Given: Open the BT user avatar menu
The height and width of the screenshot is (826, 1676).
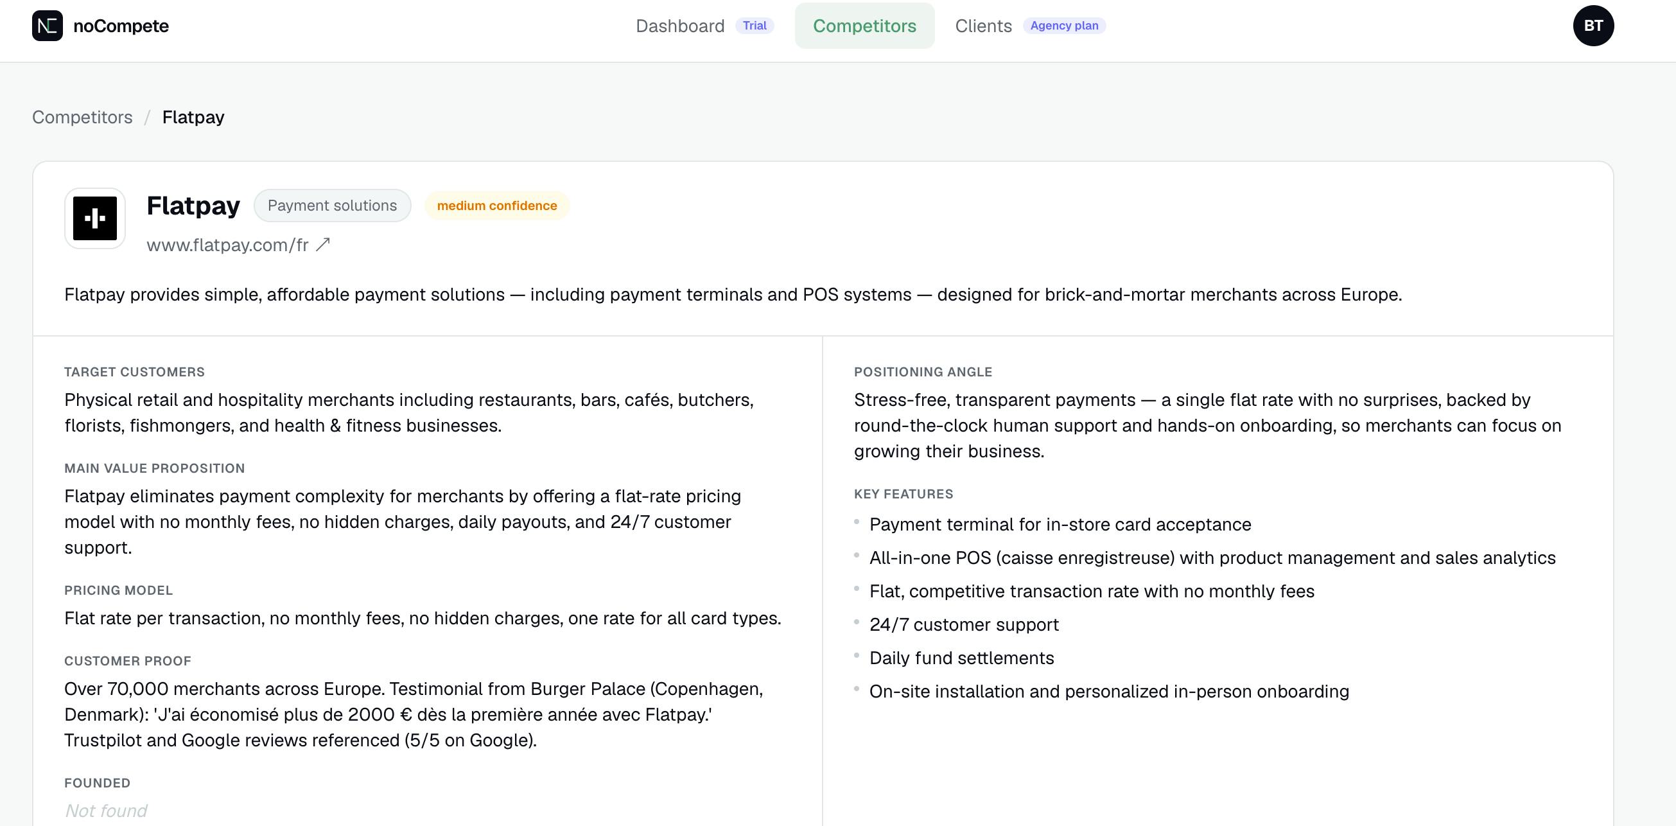Looking at the screenshot, I should 1593,26.
